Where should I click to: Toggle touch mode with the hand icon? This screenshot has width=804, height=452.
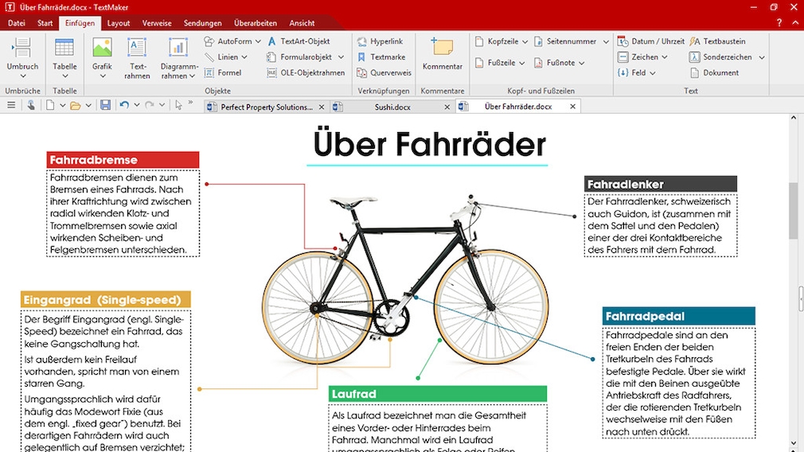click(x=31, y=105)
